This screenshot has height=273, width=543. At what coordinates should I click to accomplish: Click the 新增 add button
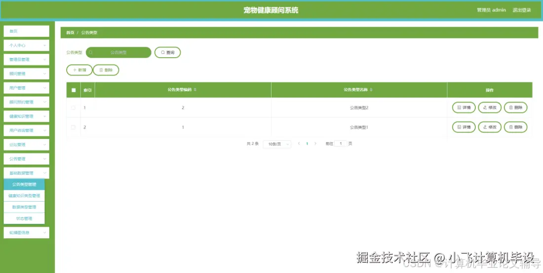click(x=79, y=70)
